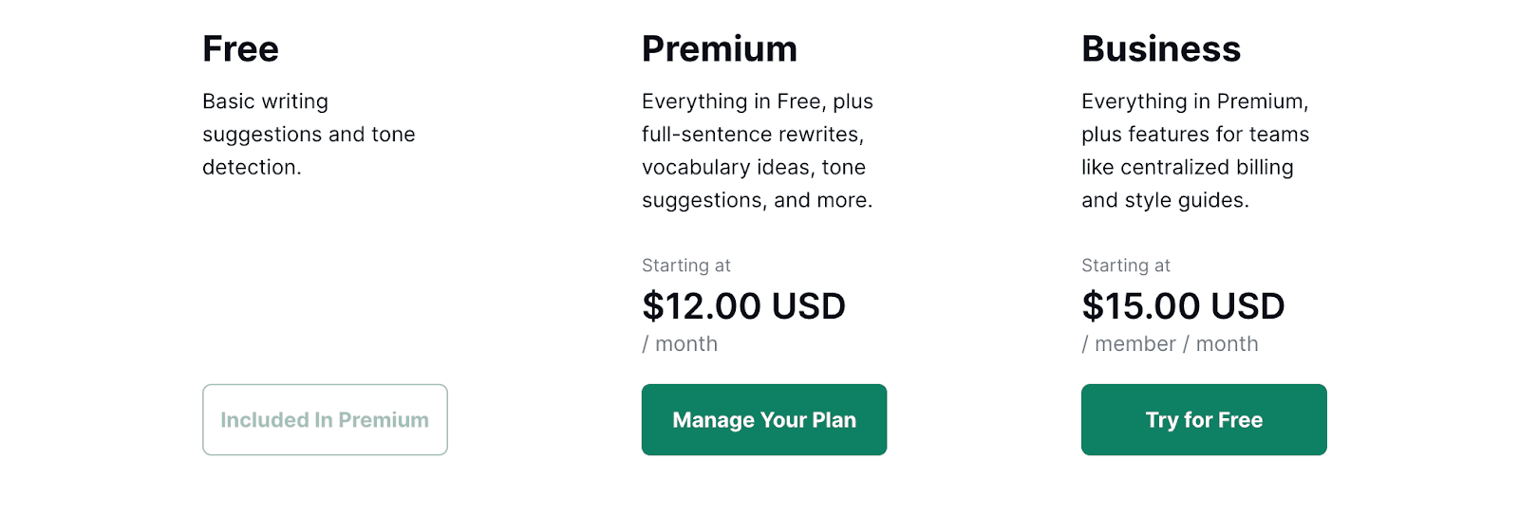Select the Premium plan heading
1519x514 pixels.
coord(719,49)
